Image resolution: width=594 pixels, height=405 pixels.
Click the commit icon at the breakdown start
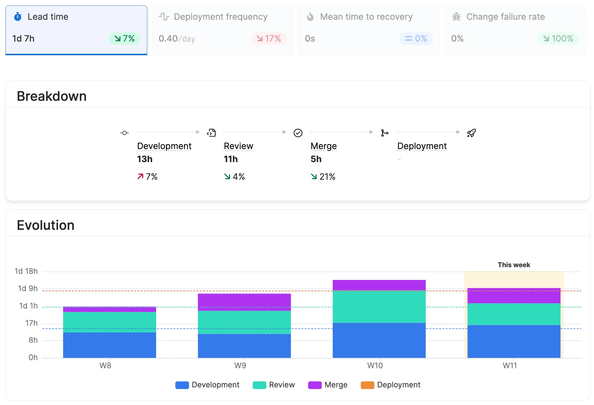[125, 133]
